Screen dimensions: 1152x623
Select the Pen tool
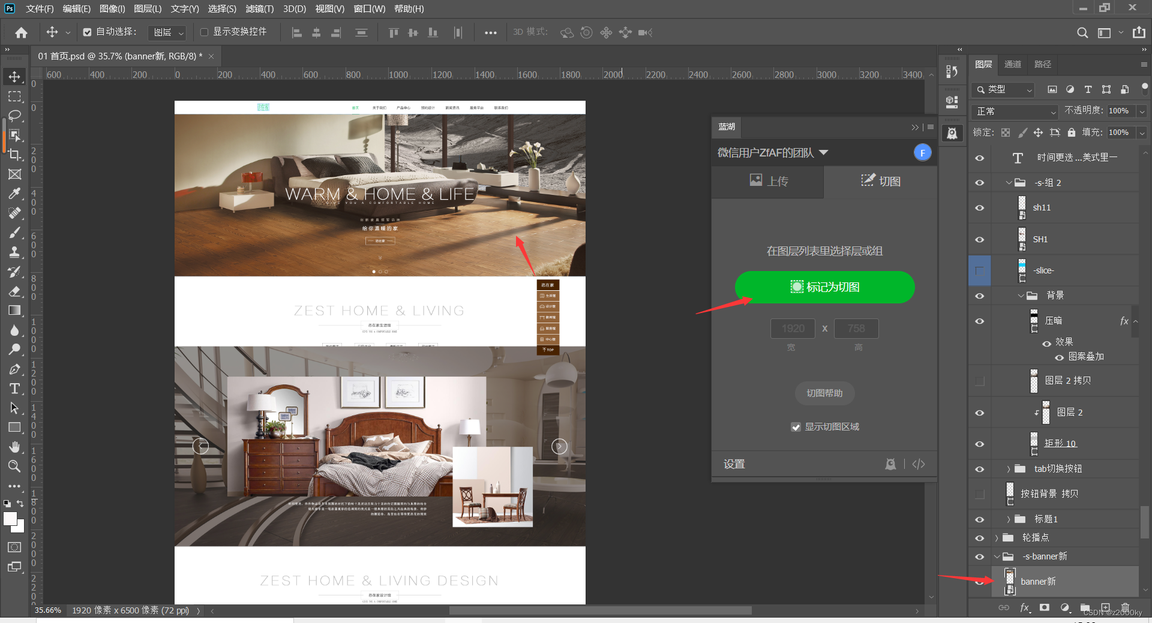click(x=14, y=369)
